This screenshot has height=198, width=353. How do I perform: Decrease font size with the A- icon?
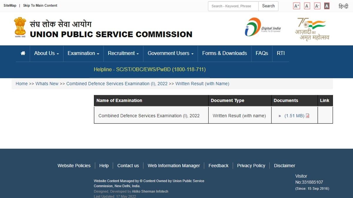[317, 5]
